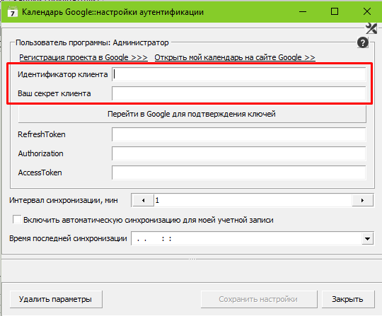Image resolution: width=382 pixels, height=316 pixels.
Task: Click the Authorization text field
Action: click(239, 153)
